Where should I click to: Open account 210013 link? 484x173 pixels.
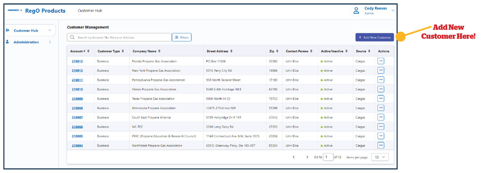pyautogui.click(x=77, y=61)
